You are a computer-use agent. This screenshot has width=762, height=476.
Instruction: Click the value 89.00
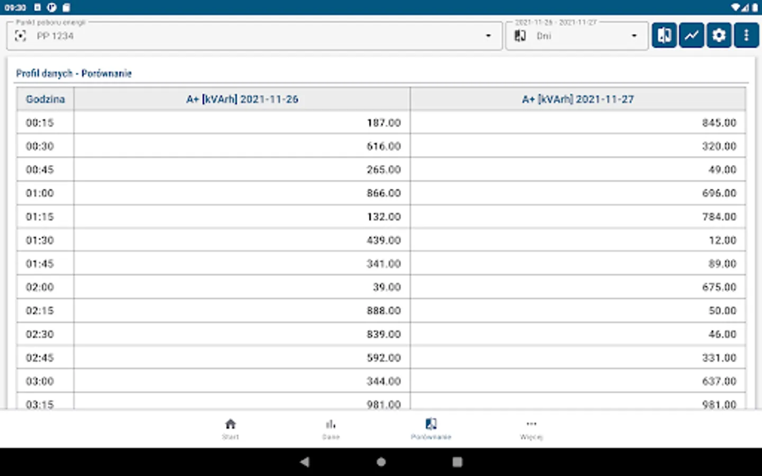[722, 264]
